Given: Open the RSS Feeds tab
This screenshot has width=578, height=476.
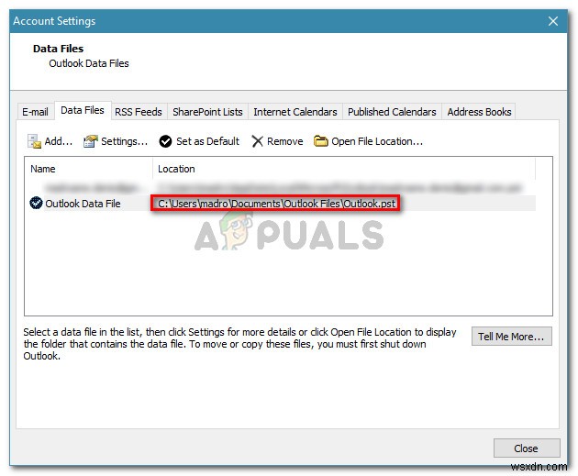Looking at the screenshot, I should coord(138,112).
